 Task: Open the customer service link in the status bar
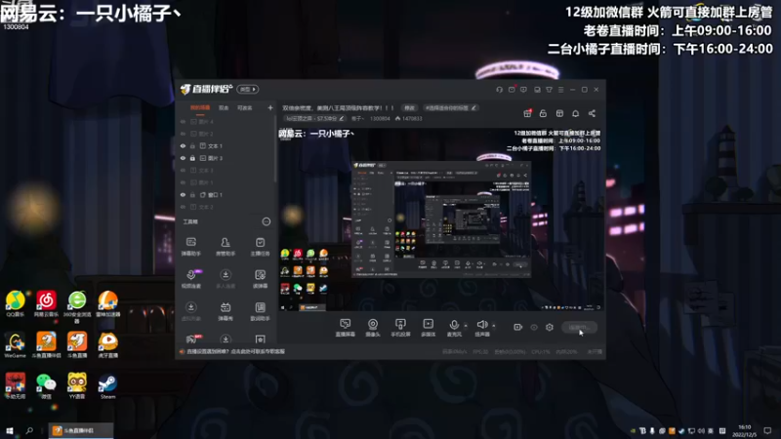[x=235, y=351]
